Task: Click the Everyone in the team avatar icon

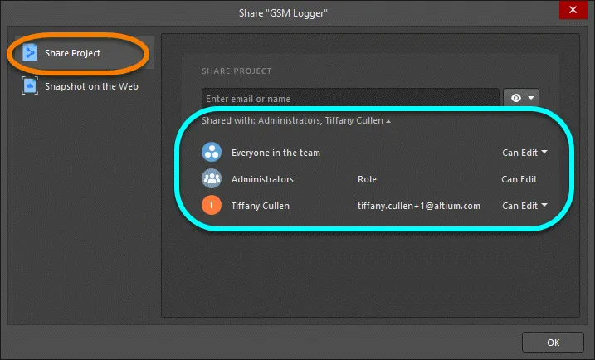Action: click(x=212, y=152)
